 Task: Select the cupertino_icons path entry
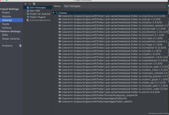(115, 41)
